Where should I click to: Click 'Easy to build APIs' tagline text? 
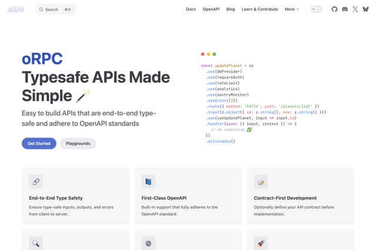click(89, 119)
